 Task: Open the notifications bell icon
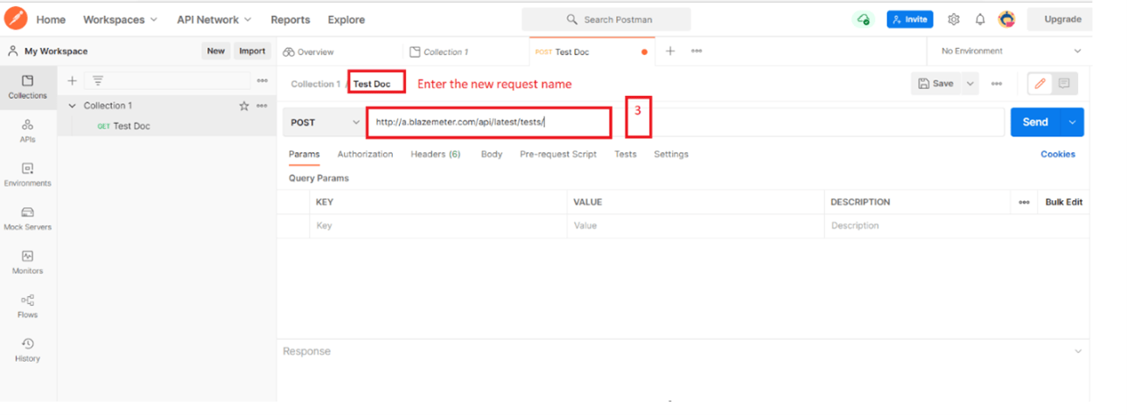[980, 19]
